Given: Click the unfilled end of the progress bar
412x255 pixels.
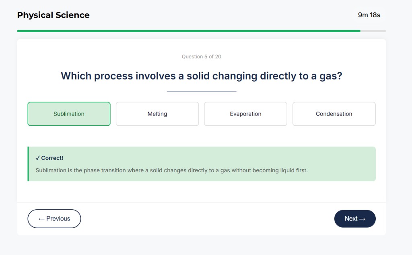Looking at the screenshot, I should tap(373, 31).
